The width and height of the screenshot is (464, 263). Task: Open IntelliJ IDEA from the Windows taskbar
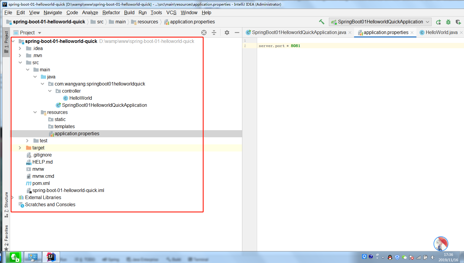coord(51,257)
